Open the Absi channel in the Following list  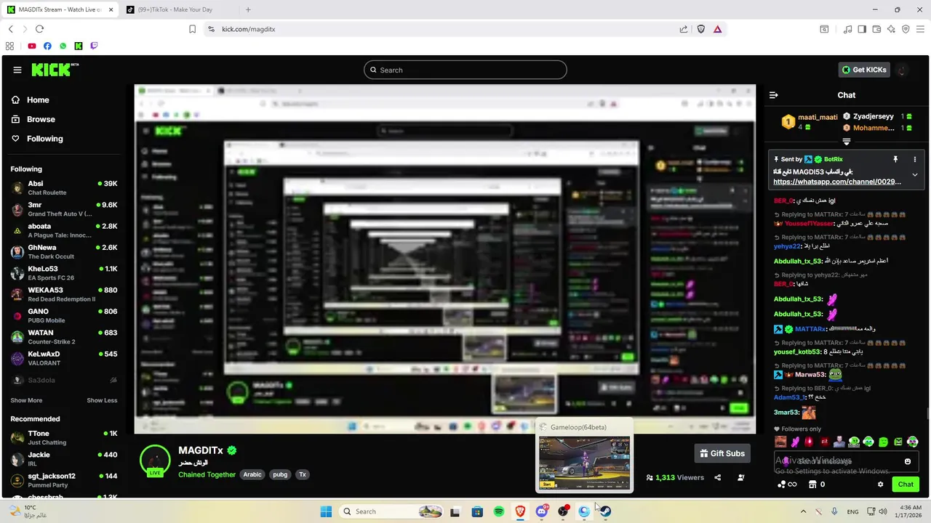coord(64,187)
